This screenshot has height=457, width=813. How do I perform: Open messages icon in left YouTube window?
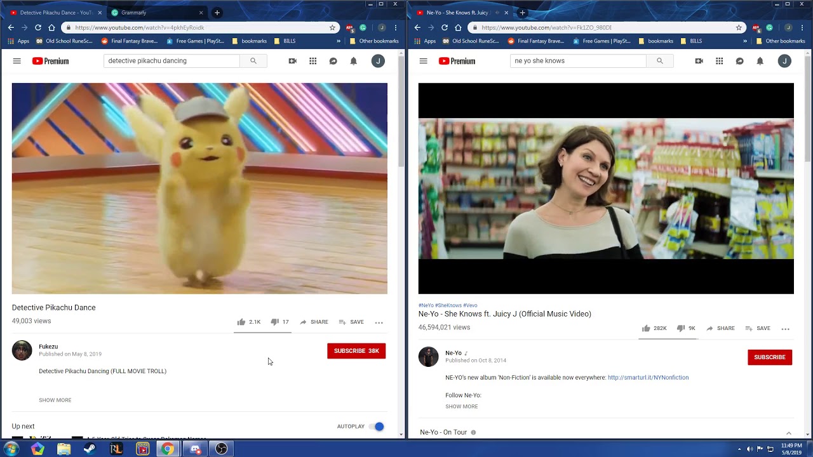333,61
